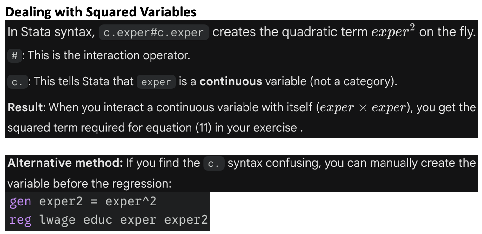This screenshot has height=234, width=482.
Task: Click the purple 'reg' keyword
Action: pyautogui.click(x=21, y=220)
